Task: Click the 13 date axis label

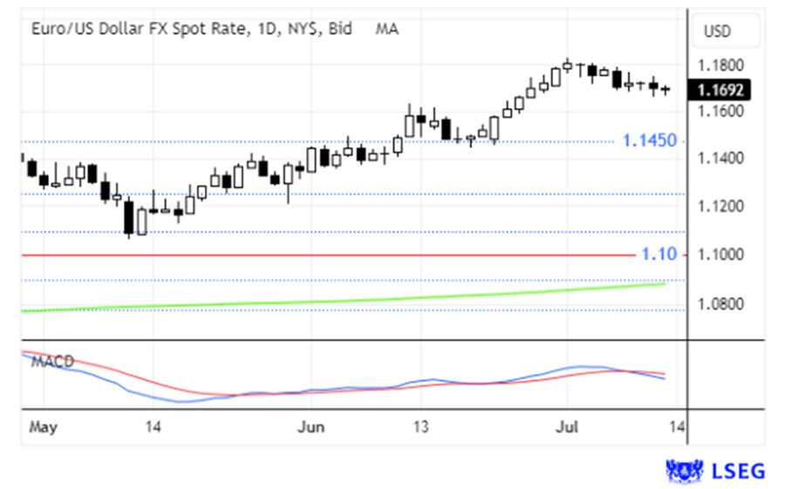Action: pyautogui.click(x=421, y=427)
